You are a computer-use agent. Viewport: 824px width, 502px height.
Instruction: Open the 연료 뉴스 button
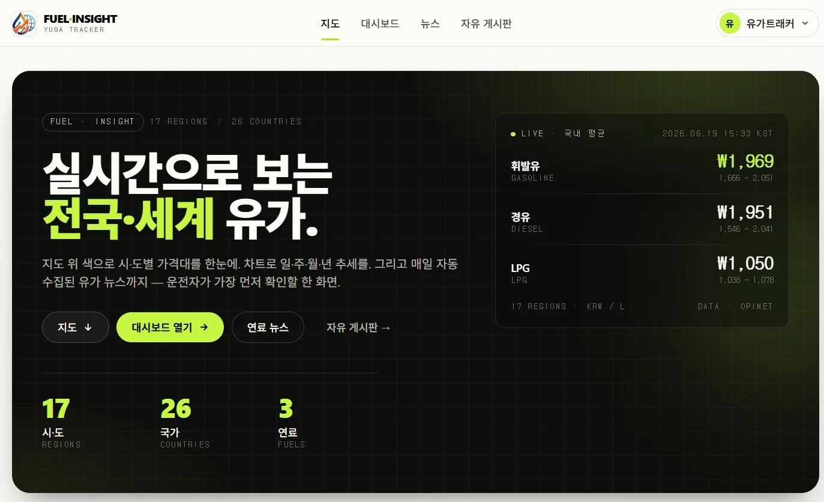[268, 327]
